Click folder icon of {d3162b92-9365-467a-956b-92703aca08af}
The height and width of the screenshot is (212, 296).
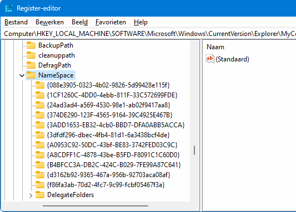(40, 175)
